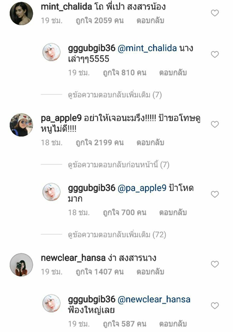This screenshot has width=233, height=332.
Task: Reply to newclear_hansa's comment
Action: pos(150,272)
